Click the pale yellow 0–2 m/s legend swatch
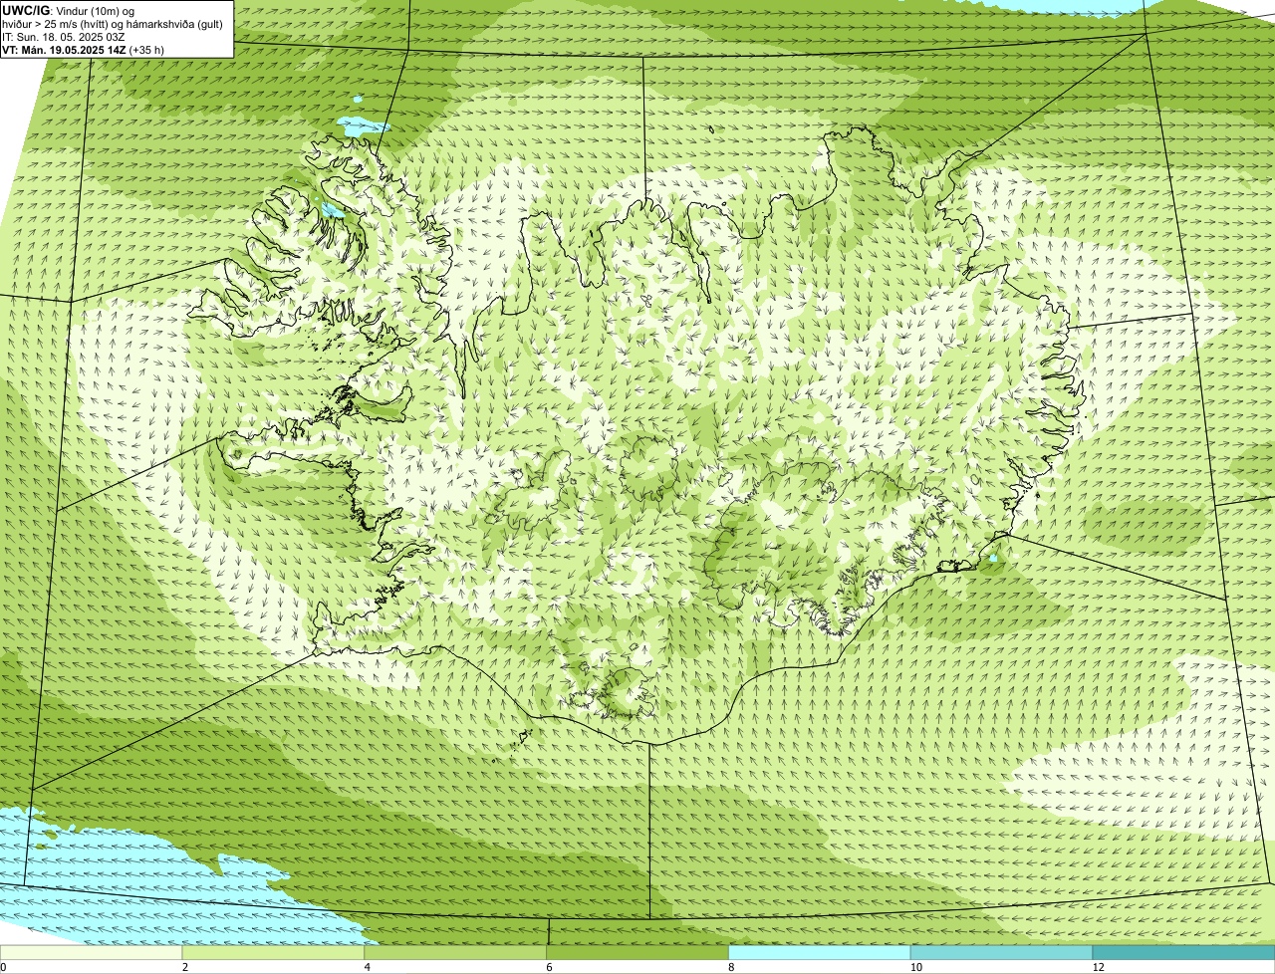 point(92,953)
